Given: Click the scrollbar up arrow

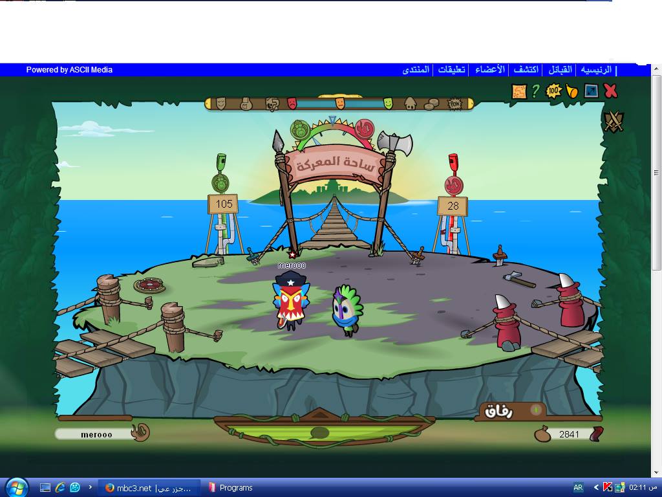Looking at the screenshot, I should [x=656, y=69].
